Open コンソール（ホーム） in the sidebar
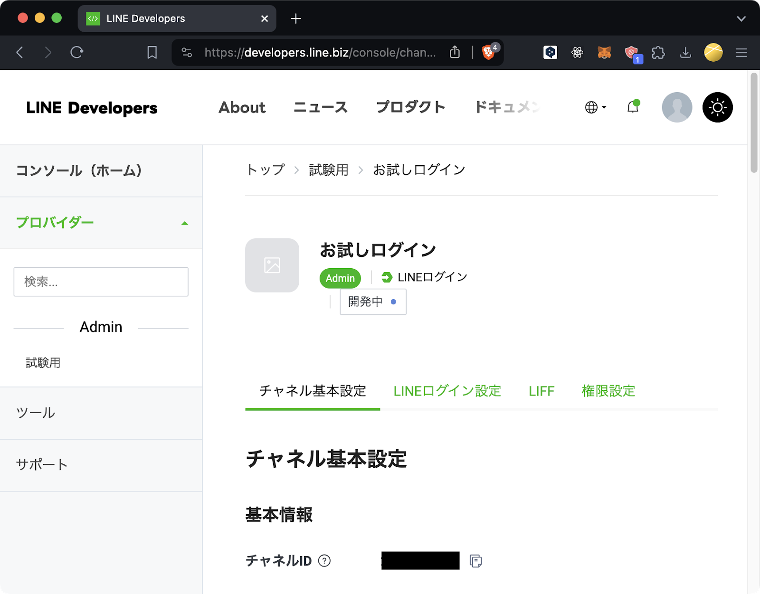The image size is (760, 594). pyautogui.click(x=101, y=171)
